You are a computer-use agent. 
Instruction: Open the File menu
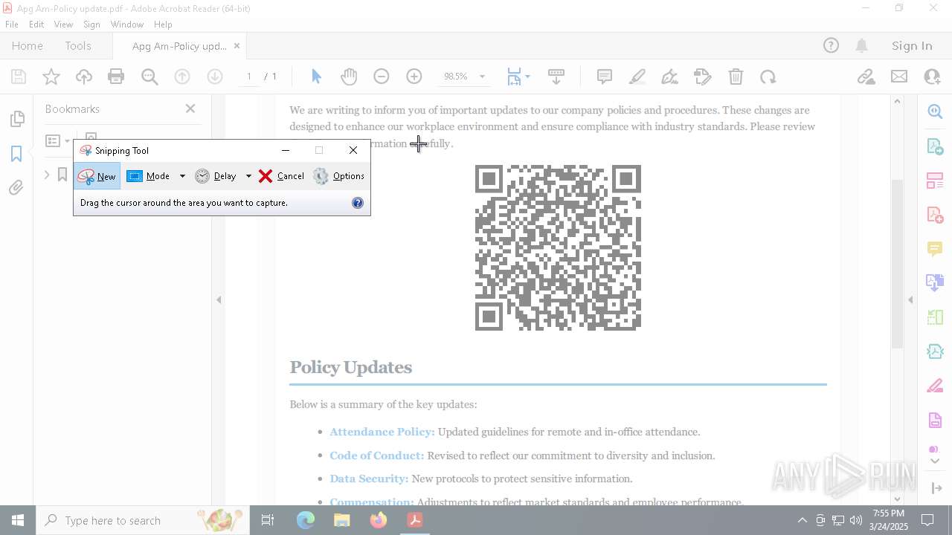pyautogui.click(x=12, y=25)
